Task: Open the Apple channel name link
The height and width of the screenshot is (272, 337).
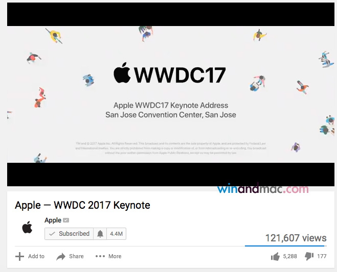Action: [x=53, y=220]
